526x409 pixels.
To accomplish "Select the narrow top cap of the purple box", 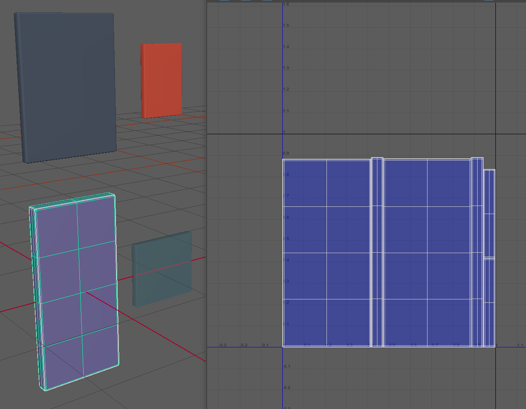I will coord(72,201).
